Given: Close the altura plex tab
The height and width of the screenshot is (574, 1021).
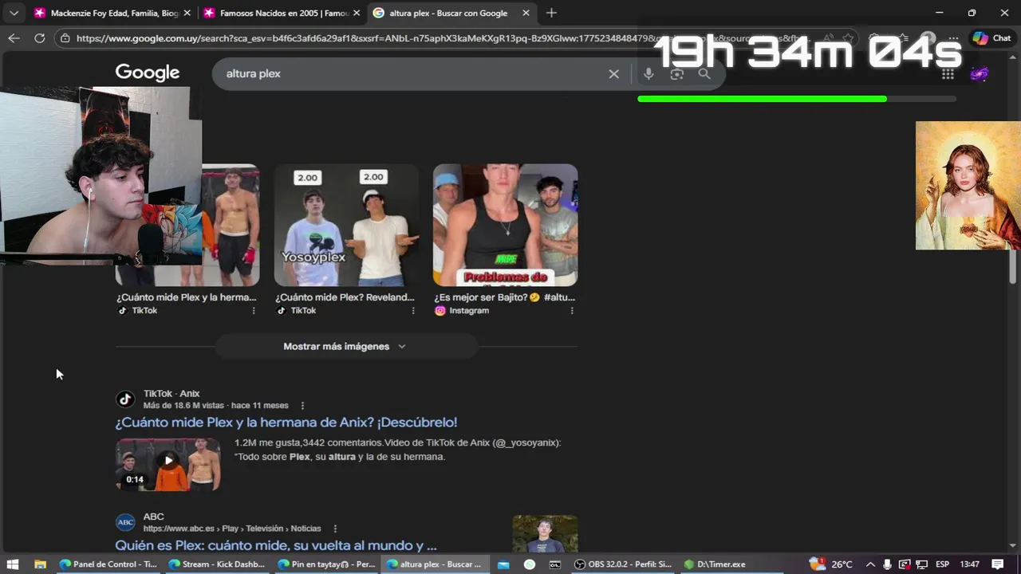Looking at the screenshot, I should coord(526,13).
